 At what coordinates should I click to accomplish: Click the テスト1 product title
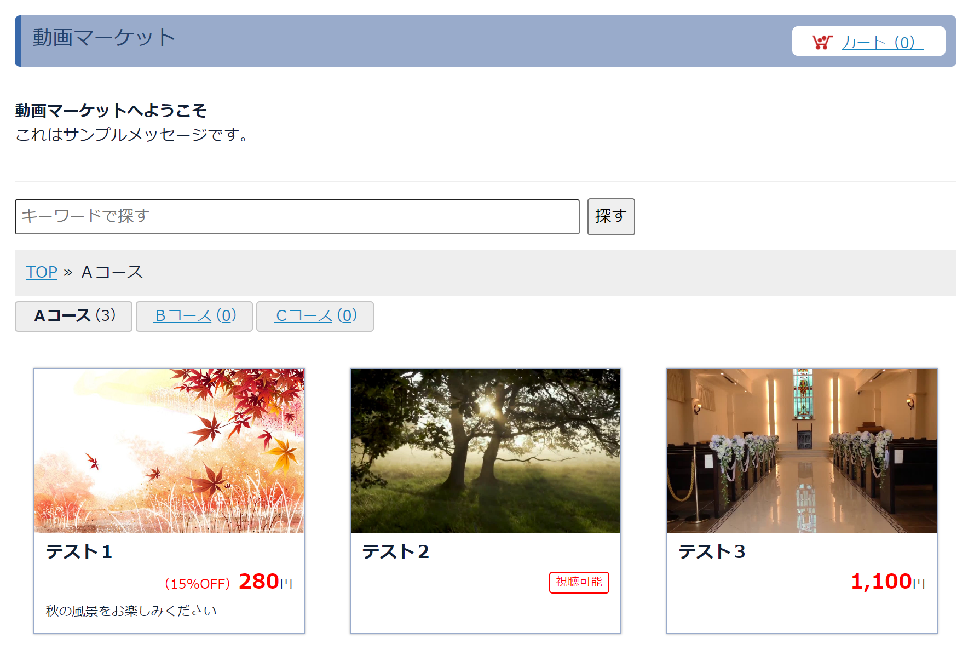pos(79,552)
